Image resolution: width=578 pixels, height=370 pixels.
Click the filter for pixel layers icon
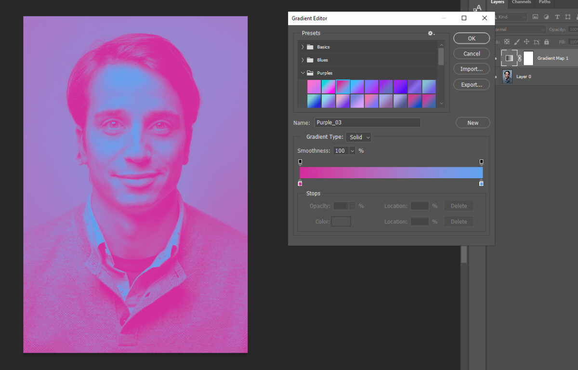click(x=535, y=17)
